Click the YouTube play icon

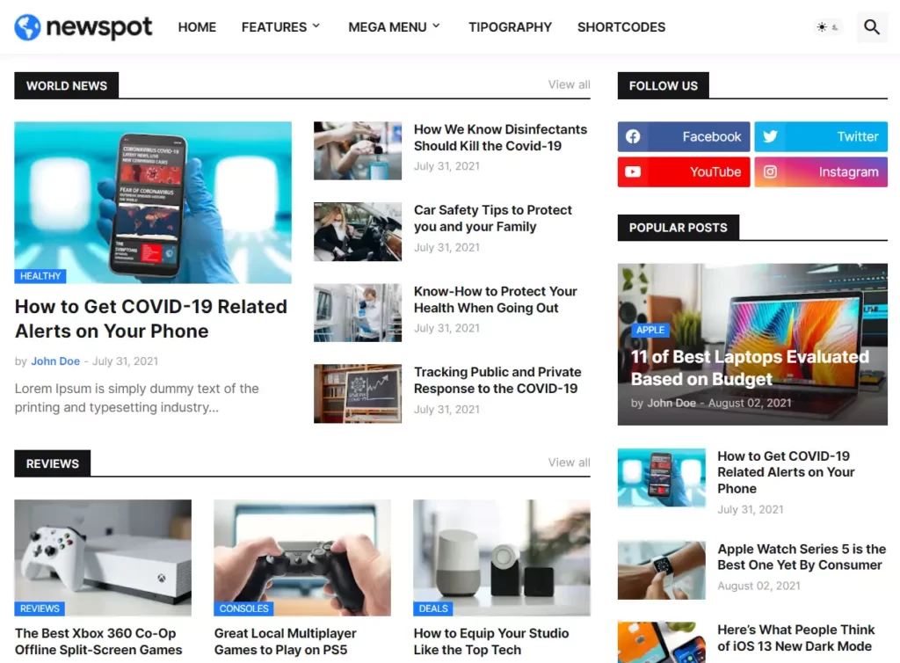tap(633, 172)
